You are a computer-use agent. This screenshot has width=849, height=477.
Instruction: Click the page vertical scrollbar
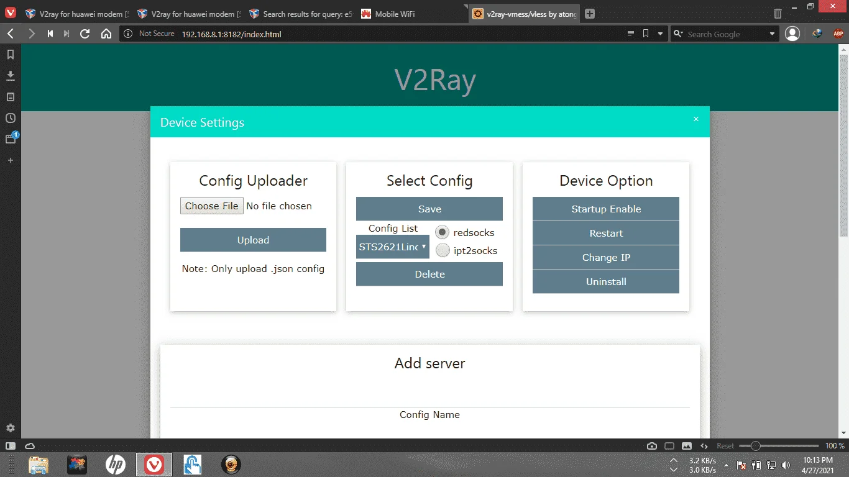click(843, 146)
